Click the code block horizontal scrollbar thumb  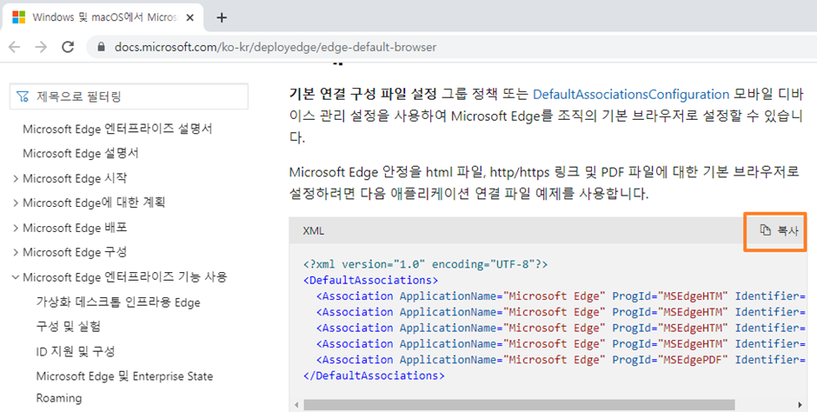[x=519, y=405]
